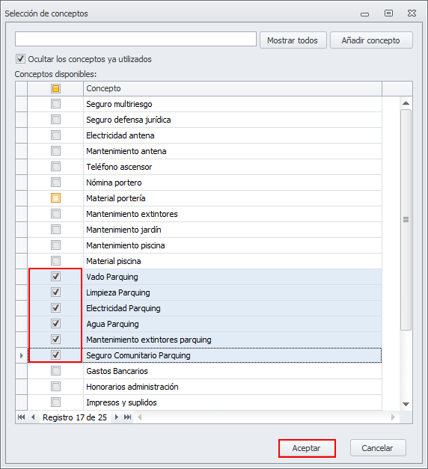Minimize the Selección de conceptos window
Screen dimensions: 428x469
364,14
